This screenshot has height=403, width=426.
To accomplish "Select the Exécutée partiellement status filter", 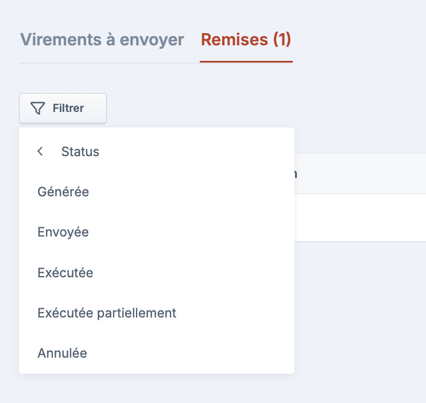I will click(x=107, y=313).
